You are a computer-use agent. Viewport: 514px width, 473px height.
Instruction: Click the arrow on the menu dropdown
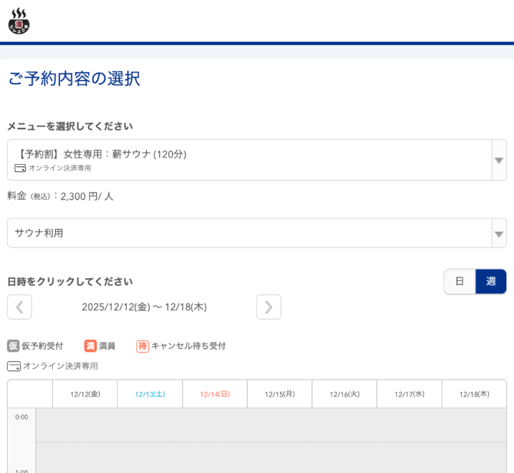(499, 160)
